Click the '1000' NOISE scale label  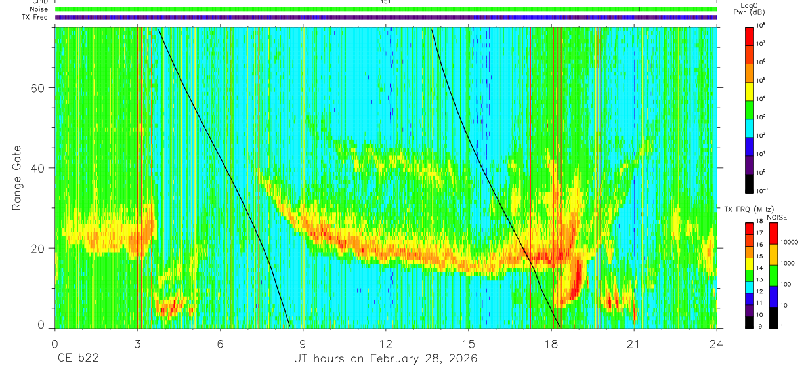tap(788, 263)
